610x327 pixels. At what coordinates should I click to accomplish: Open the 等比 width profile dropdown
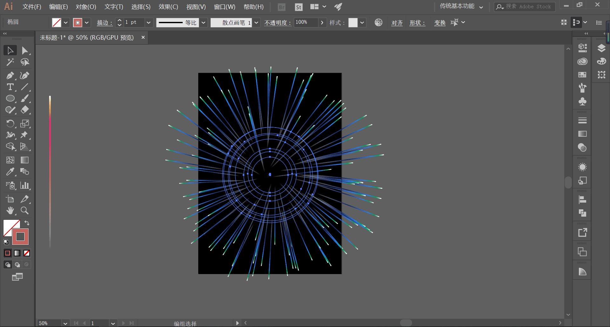click(x=204, y=23)
